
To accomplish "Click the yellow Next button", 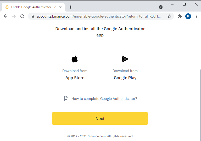I will (100, 118).
